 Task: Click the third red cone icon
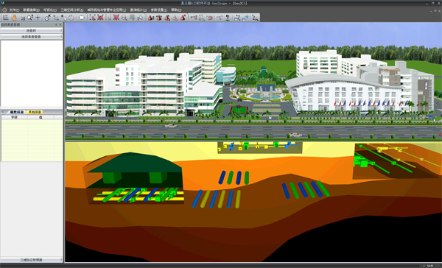click(167, 18)
